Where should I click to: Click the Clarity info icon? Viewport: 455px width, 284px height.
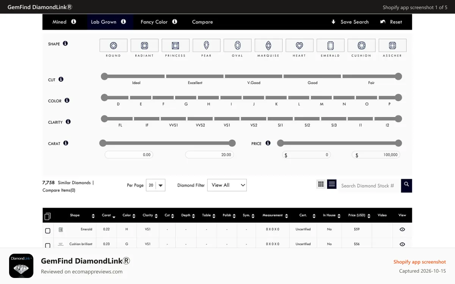[x=68, y=122]
